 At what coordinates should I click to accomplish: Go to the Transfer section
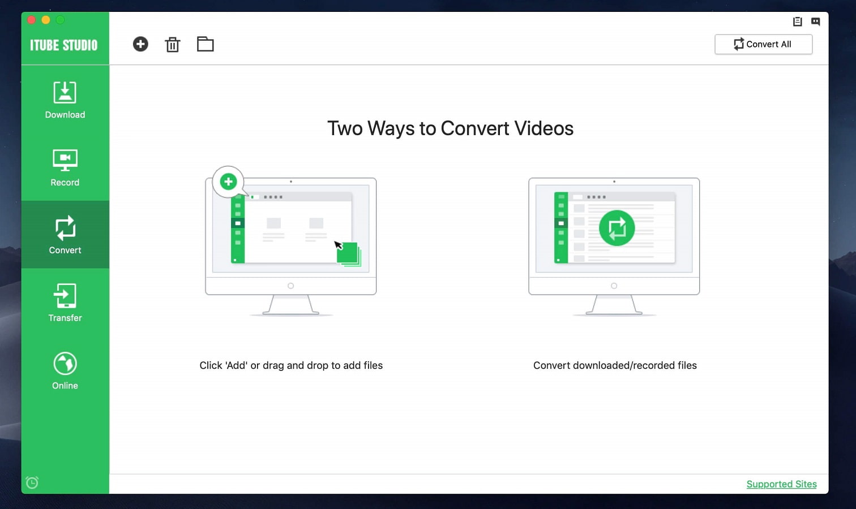(x=65, y=303)
